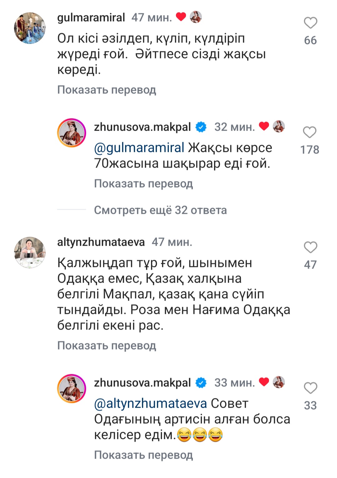Image resolution: width=337 pixels, height=478 pixels.
Task: Tap the @gulmaramiral mention in the reply
Action: click(x=139, y=148)
